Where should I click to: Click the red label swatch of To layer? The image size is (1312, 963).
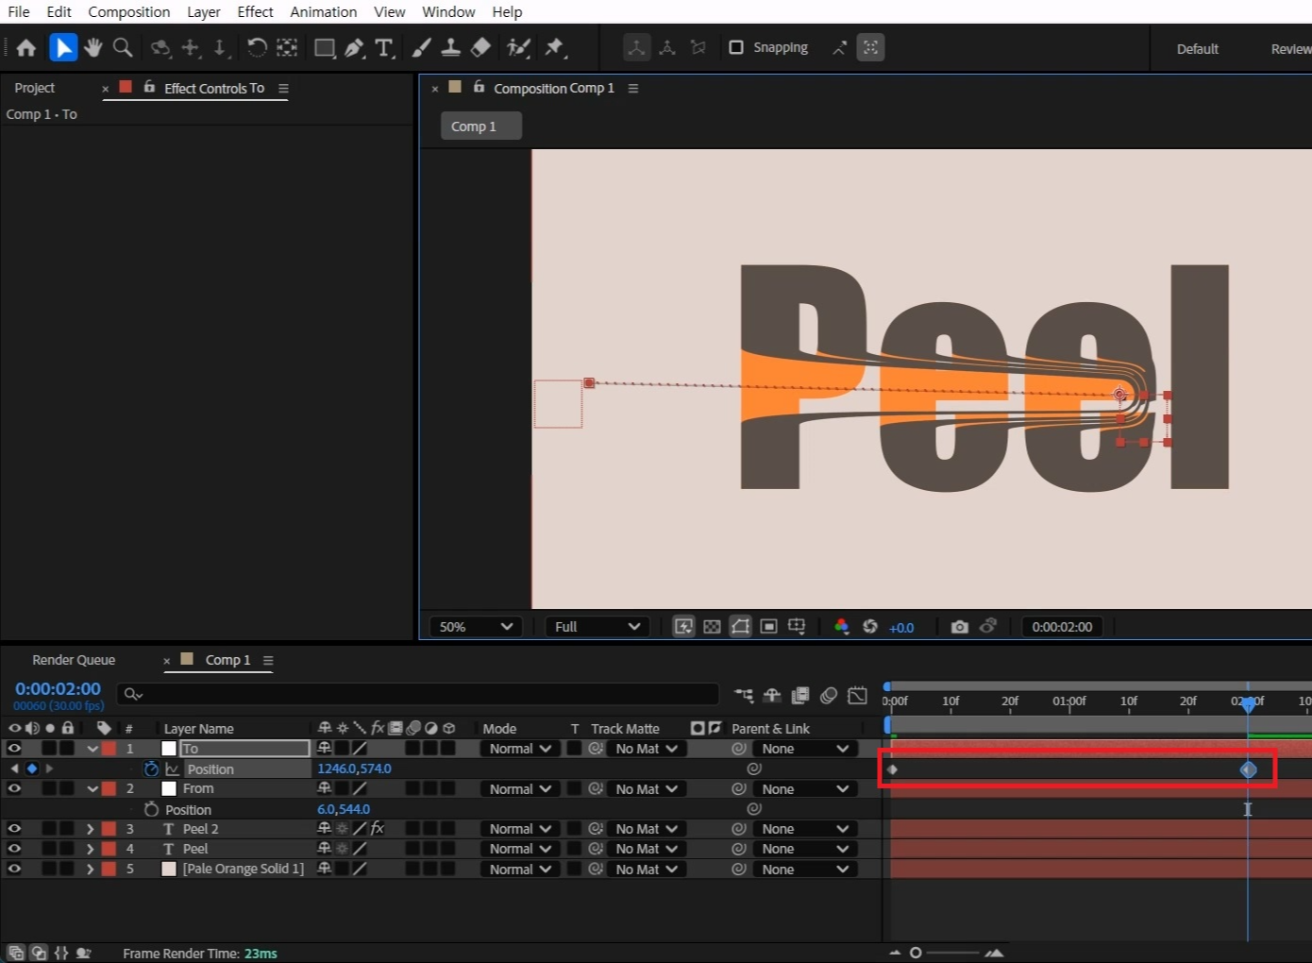pos(109,749)
